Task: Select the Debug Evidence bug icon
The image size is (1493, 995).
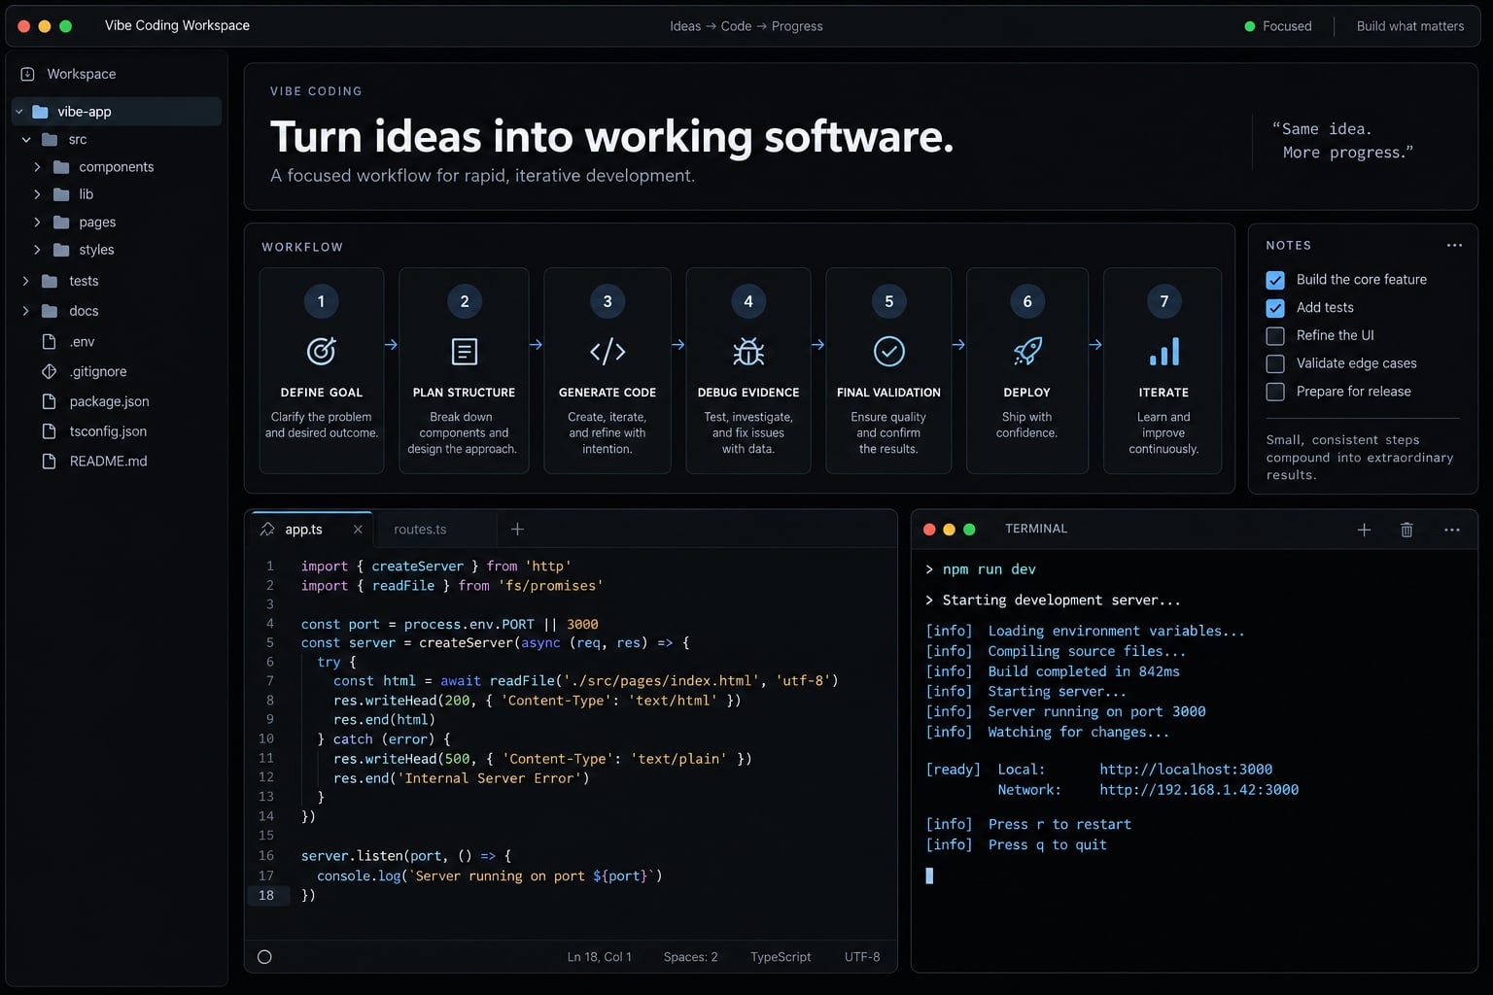Action: pyautogui.click(x=748, y=351)
